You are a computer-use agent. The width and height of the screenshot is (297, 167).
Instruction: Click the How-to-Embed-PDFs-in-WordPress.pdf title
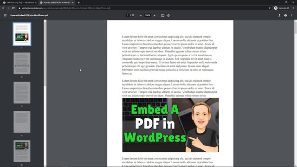pos(29,15)
